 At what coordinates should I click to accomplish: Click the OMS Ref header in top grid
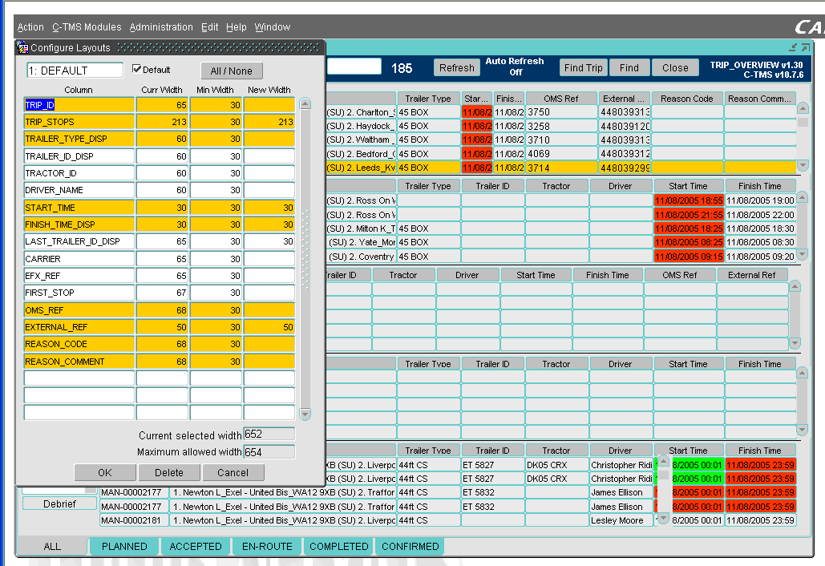(561, 99)
